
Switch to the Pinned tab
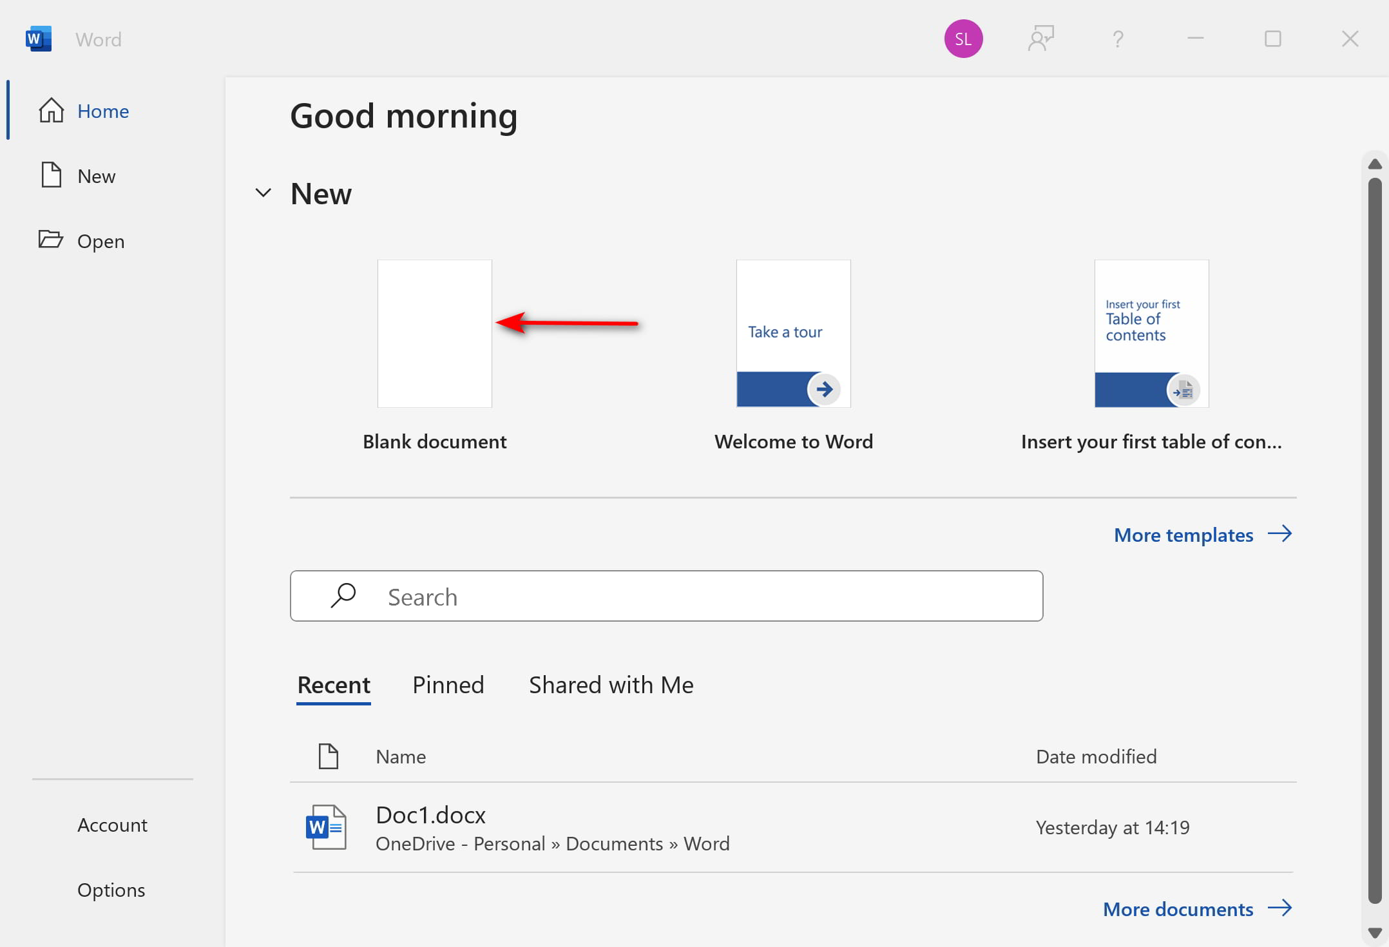(448, 685)
